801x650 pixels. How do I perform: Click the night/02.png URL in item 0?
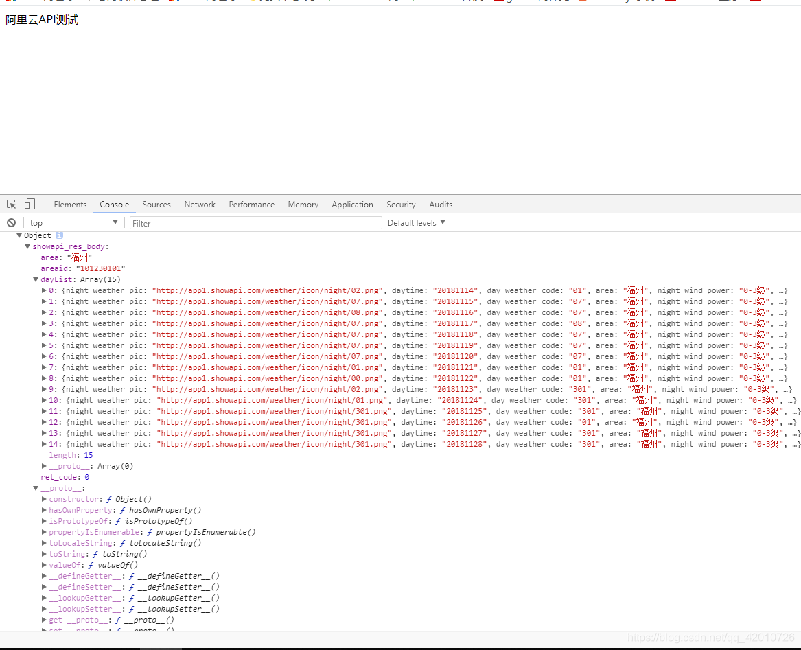click(268, 290)
